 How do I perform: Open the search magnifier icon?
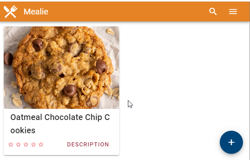(213, 12)
